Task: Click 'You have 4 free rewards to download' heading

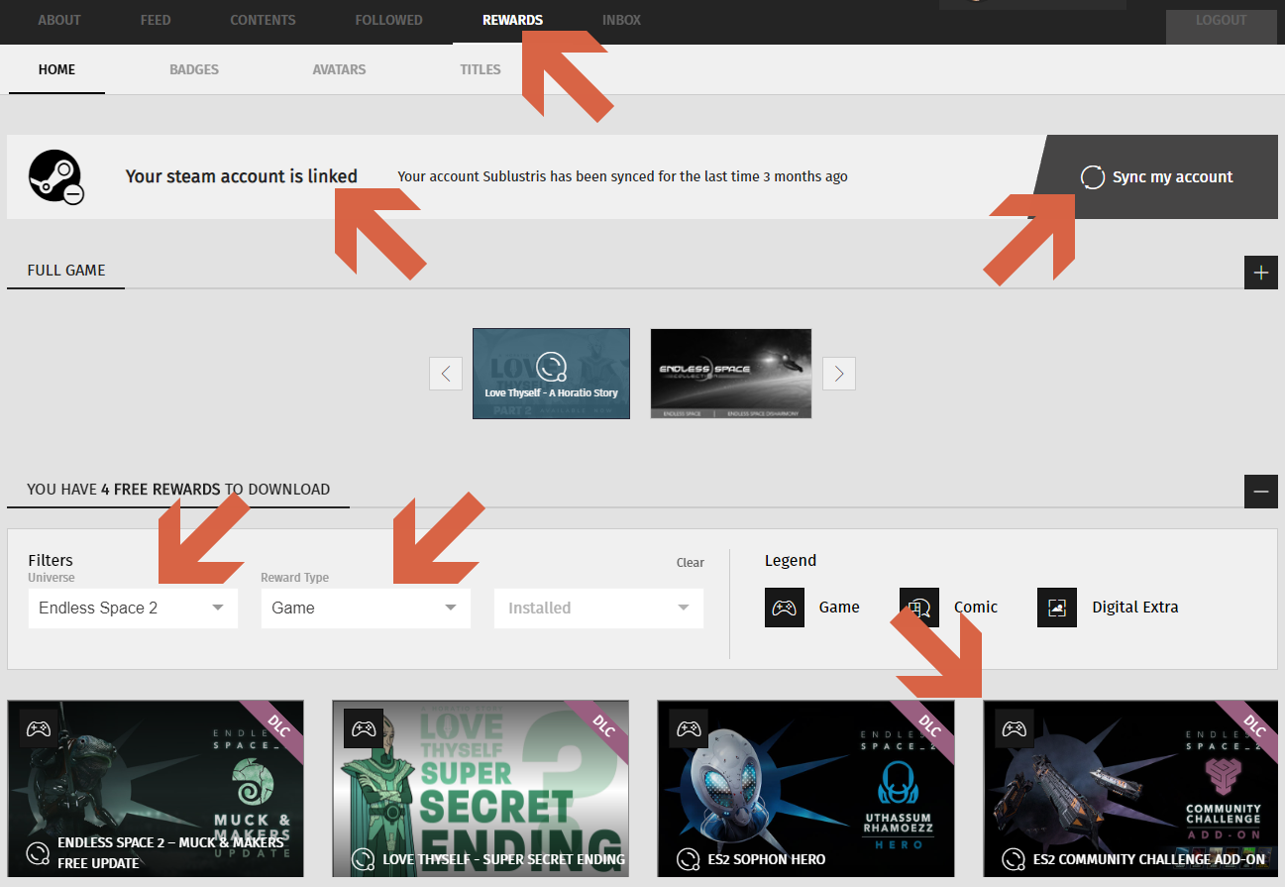Action: [x=178, y=489]
